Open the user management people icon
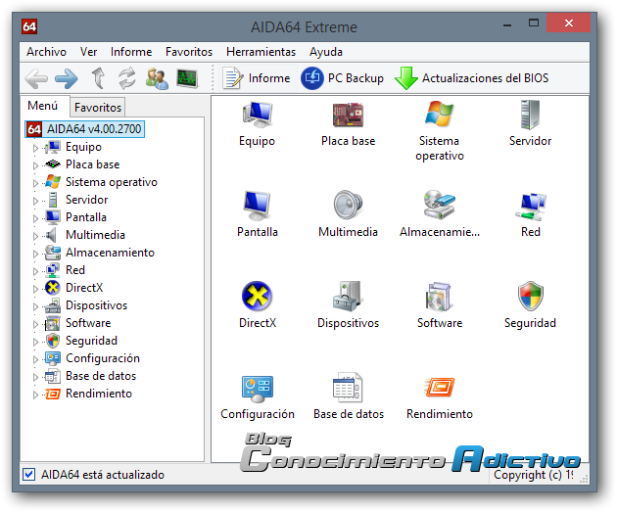The width and height of the screenshot is (617, 512). click(157, 78)
